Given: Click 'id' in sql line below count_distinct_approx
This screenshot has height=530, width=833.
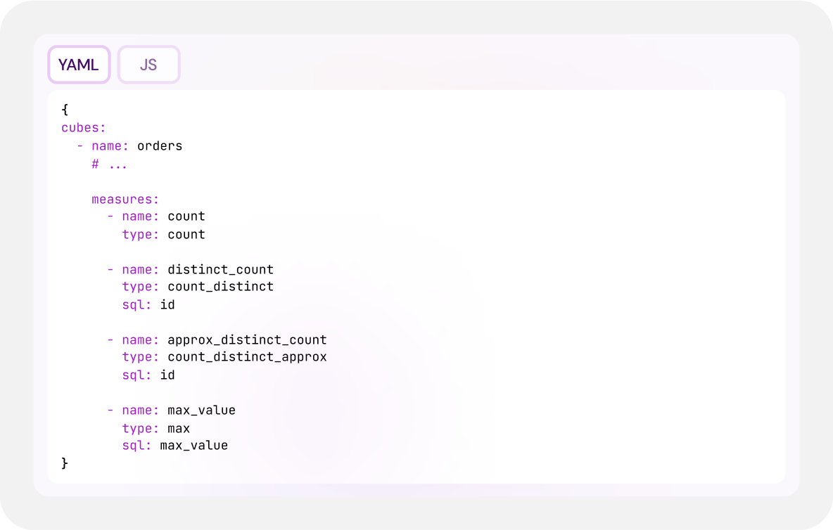Looking at the screenshot, I should click(167, 375).
